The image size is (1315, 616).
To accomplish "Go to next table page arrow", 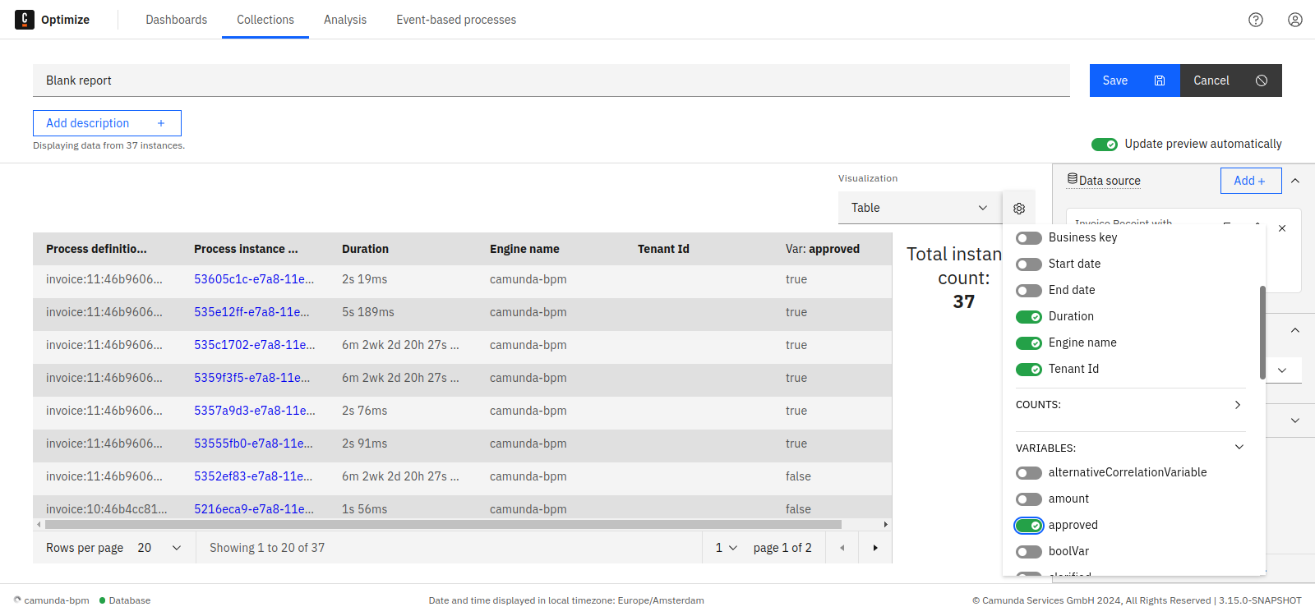I will 875,548.
